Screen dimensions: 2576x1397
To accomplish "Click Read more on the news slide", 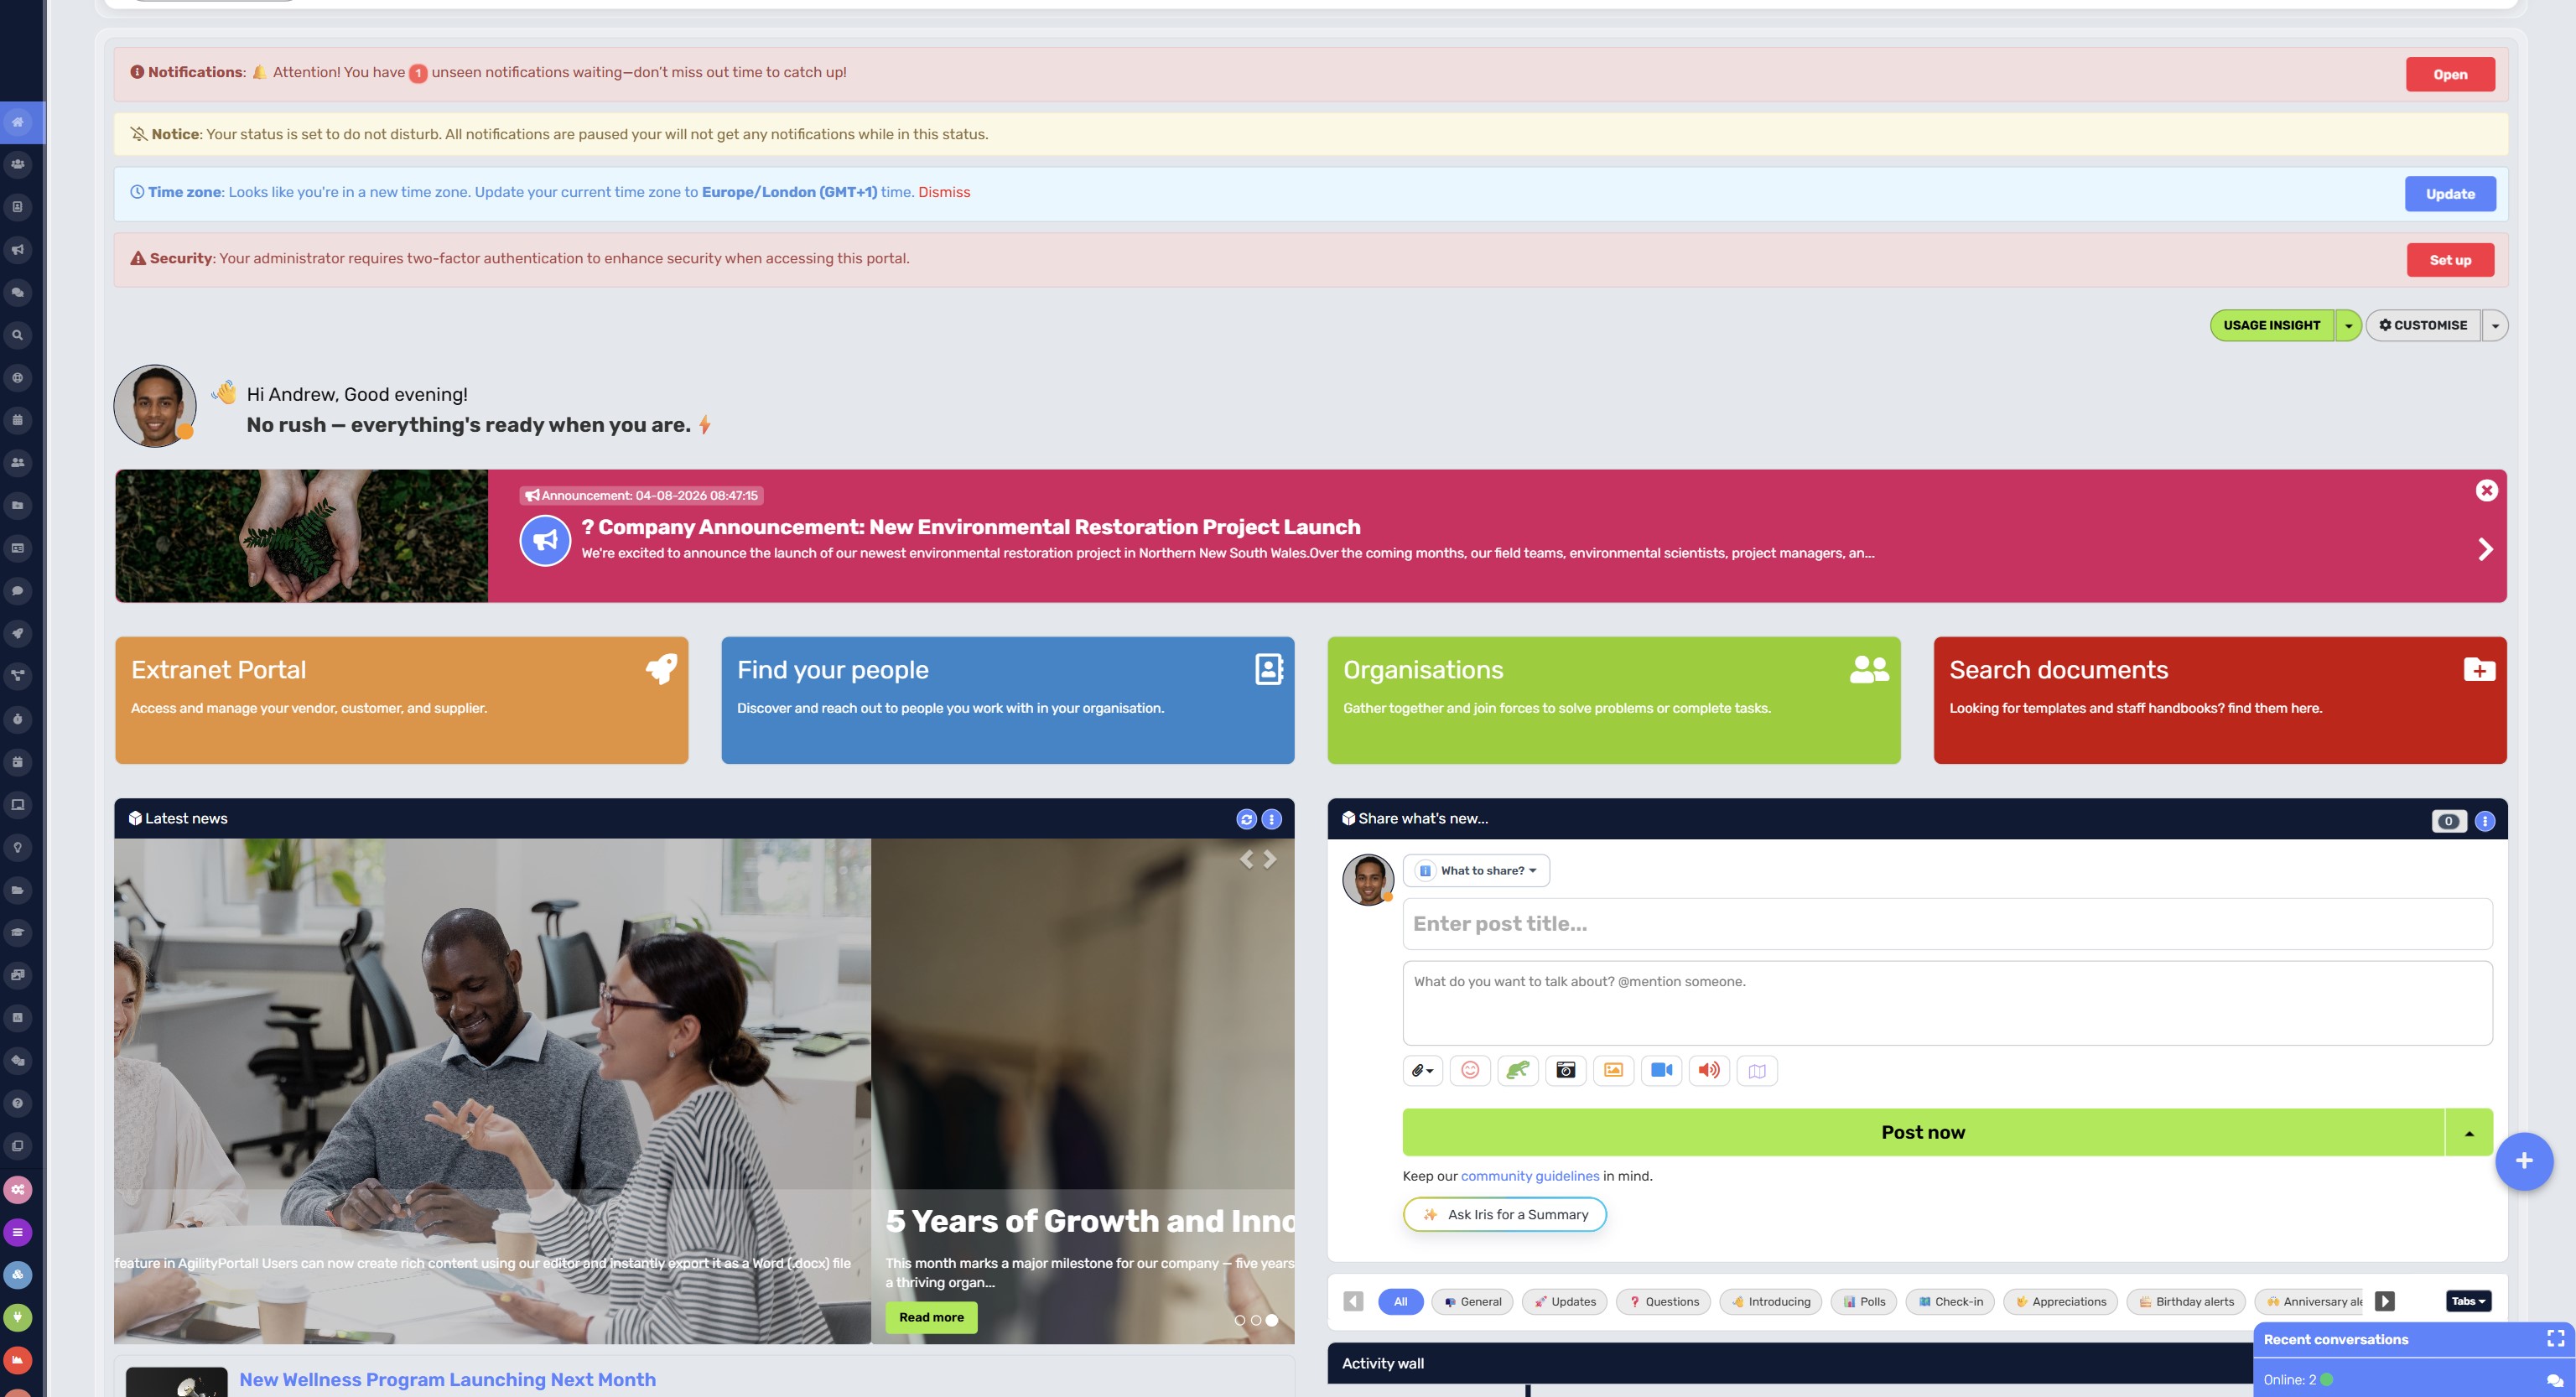I will pyautogui.click(x=931, y=1317).
